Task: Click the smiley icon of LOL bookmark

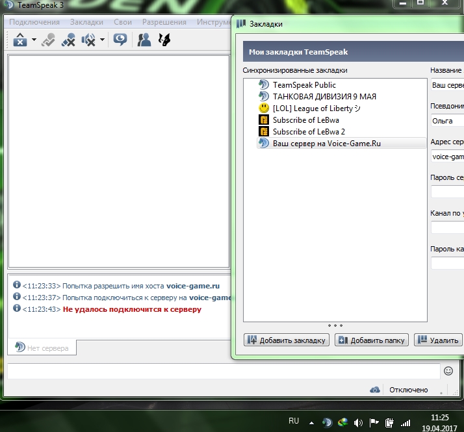Action: [x=264, y=108]
